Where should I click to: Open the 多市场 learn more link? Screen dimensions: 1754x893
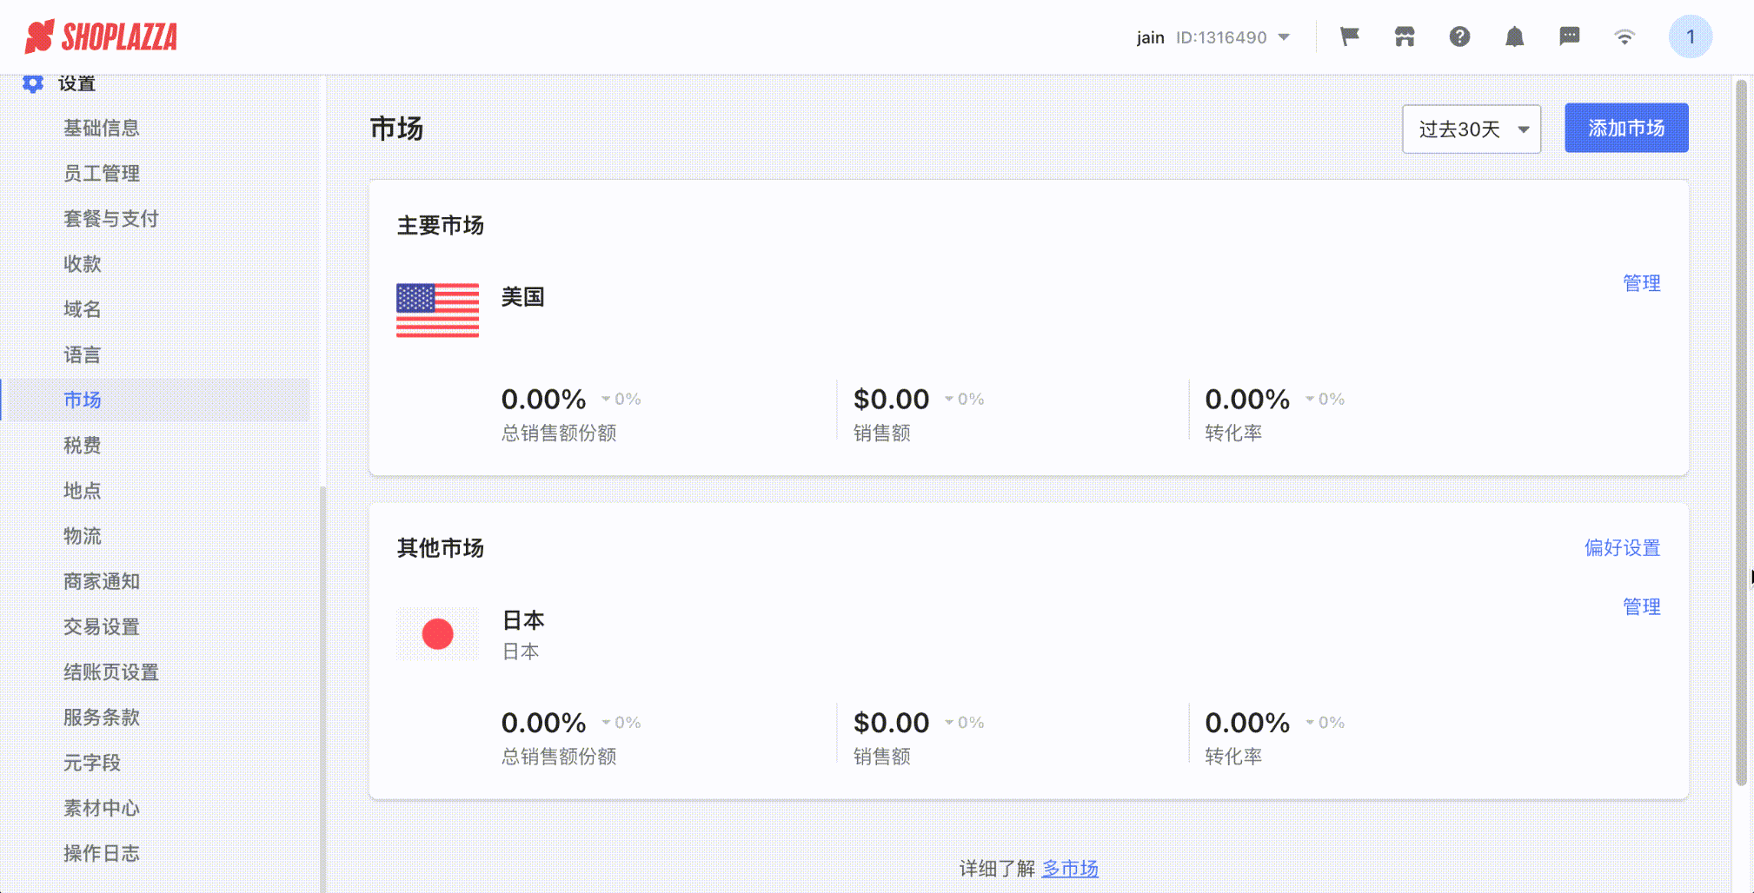click(x=1070, y=869)
